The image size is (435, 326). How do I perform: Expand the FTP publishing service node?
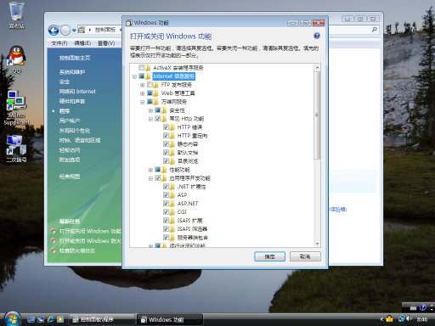coord(143,85)
